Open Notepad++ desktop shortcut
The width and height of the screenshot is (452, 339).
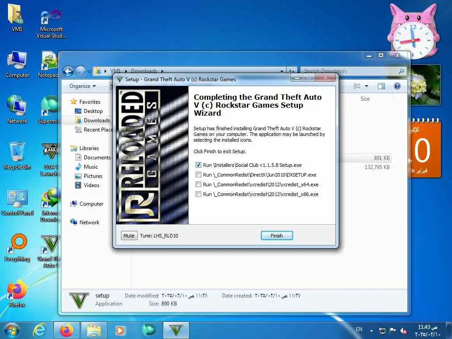(49, 64)
